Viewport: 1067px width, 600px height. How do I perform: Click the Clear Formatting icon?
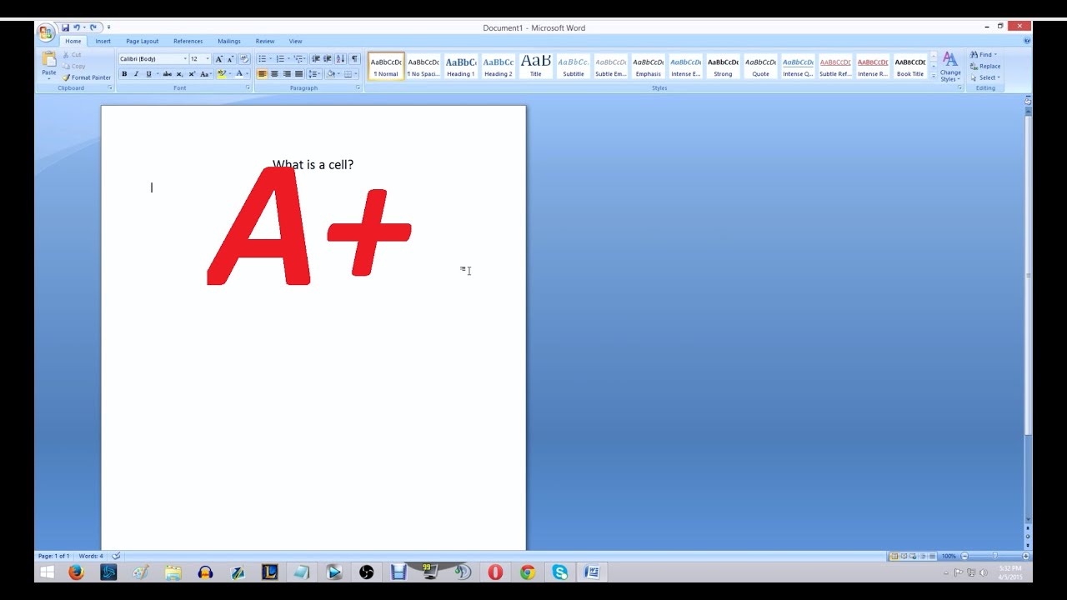244,59
